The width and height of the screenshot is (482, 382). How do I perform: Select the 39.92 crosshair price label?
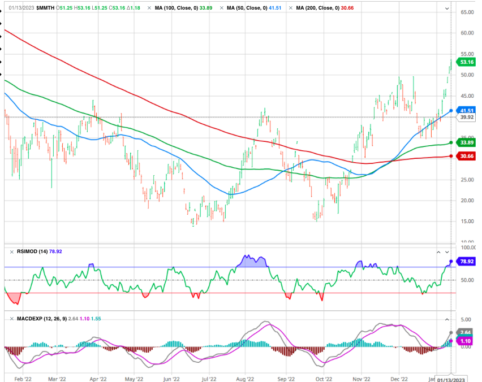coord(467,118)
